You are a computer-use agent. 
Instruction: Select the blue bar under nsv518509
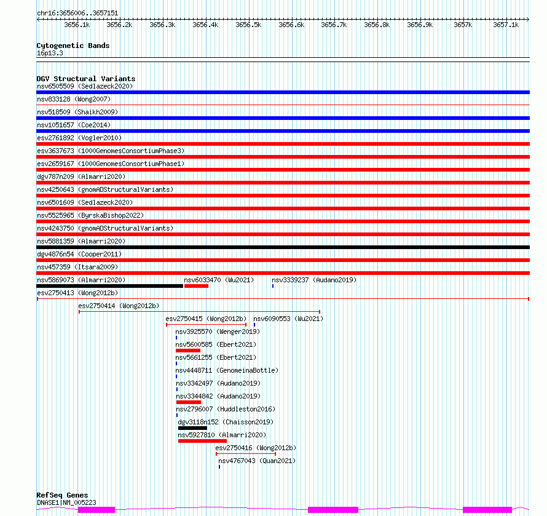pyautogui.click(x=283, y=118)
